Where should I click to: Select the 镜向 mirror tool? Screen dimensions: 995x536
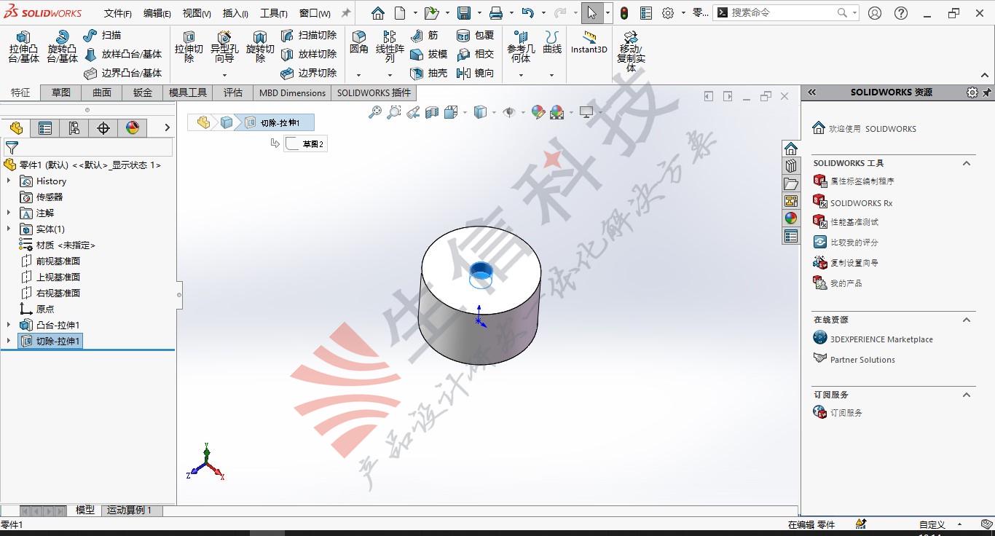(475, 73)
